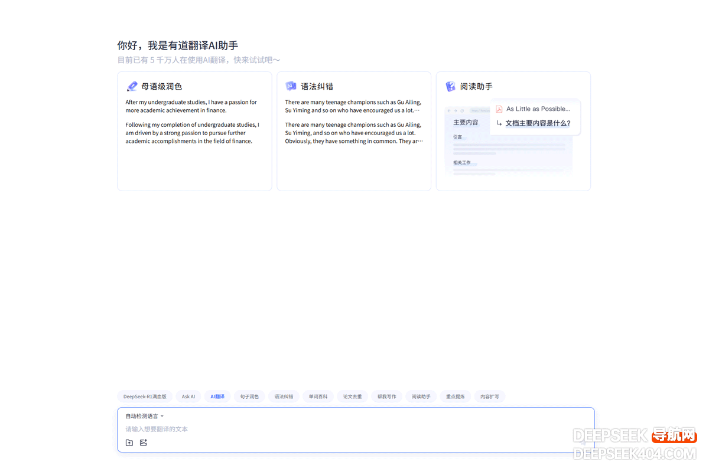Viewport: 709px width, 472px height.
Task: Open the 母语级润色 card title
Action: click(x=161, y=86)
